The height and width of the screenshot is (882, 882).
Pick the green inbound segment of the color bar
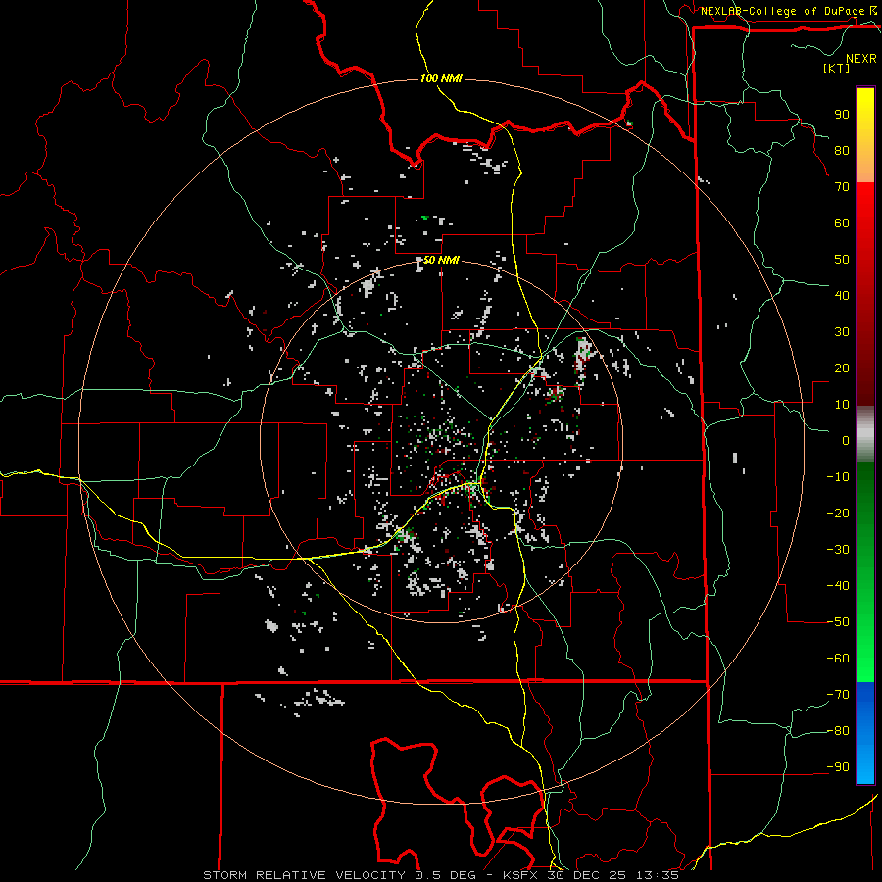865,571
